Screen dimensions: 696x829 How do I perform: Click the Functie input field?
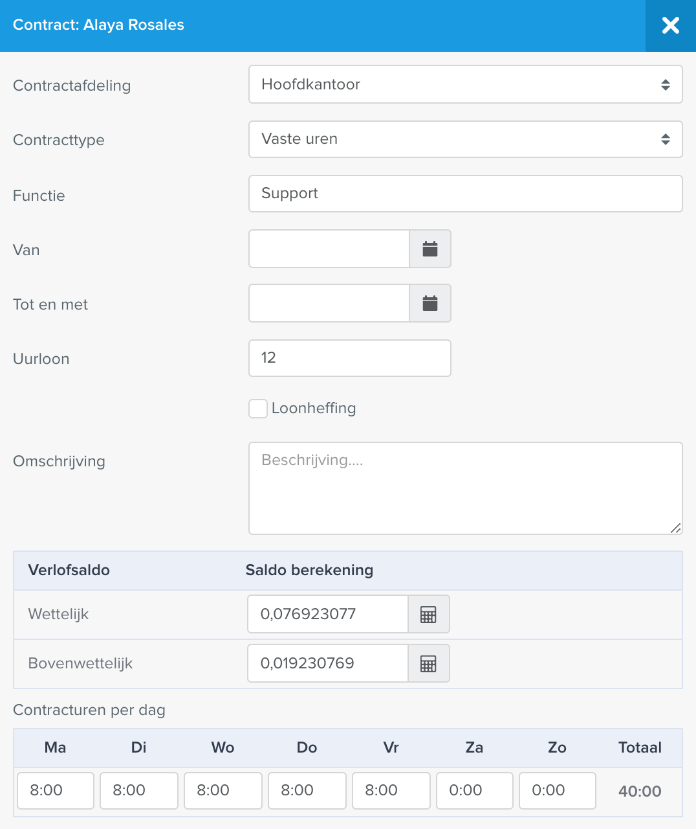466,194
